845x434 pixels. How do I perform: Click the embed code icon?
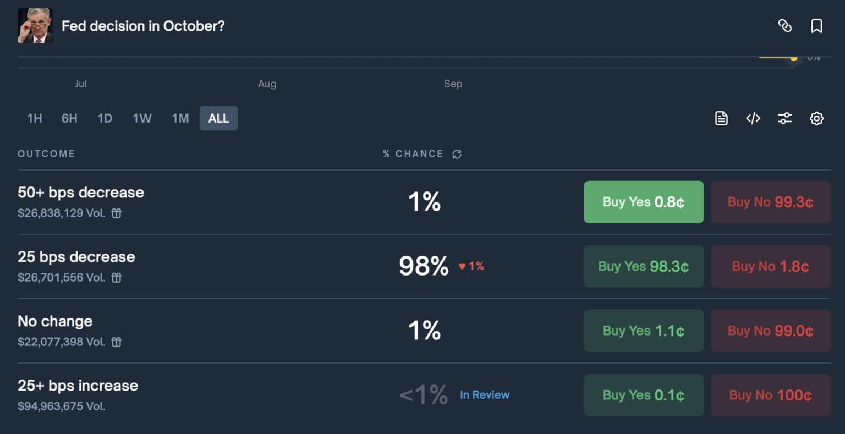tap(753, 118)
